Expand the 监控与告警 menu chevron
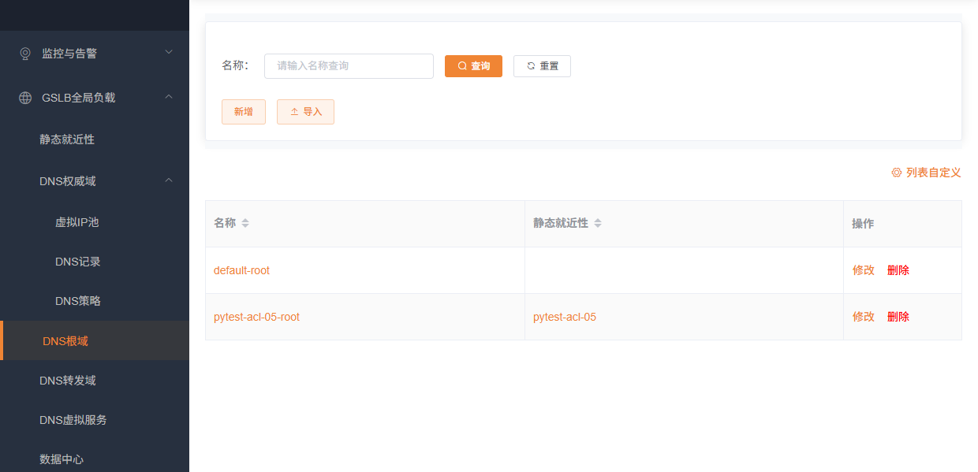 point(168,53)
